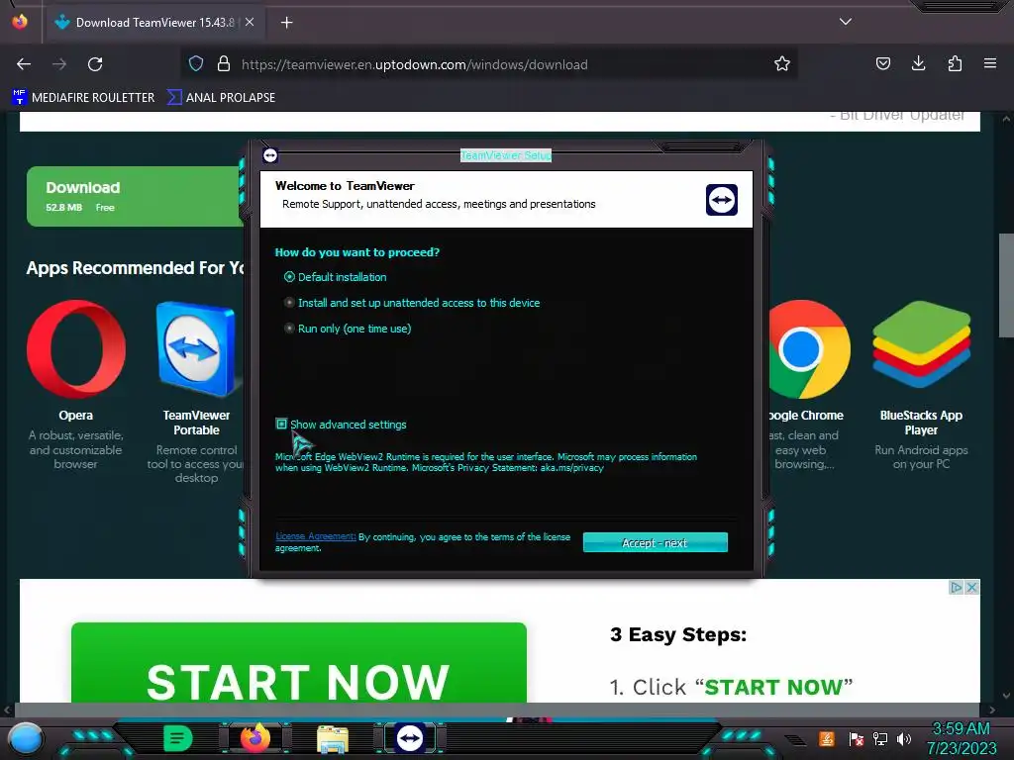Image resolution: width=1014 pixels, height=760 pixels.
Task: View site security padlock info
Action: tap(224, 64)
